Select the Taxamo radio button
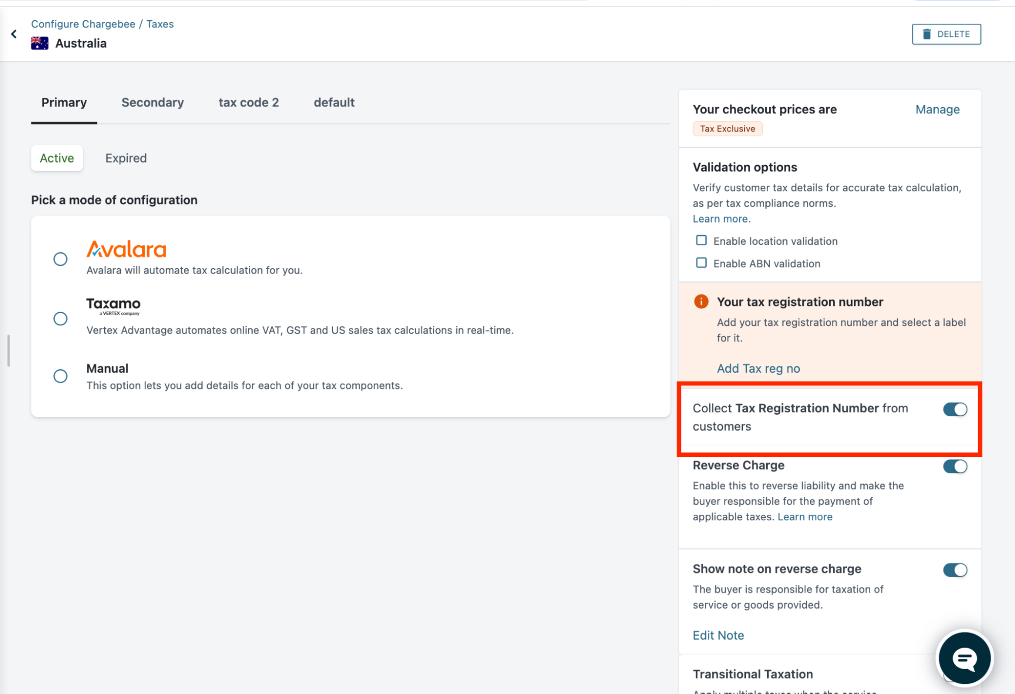This screenshot has width=1015, height=694. pos(60,318)
